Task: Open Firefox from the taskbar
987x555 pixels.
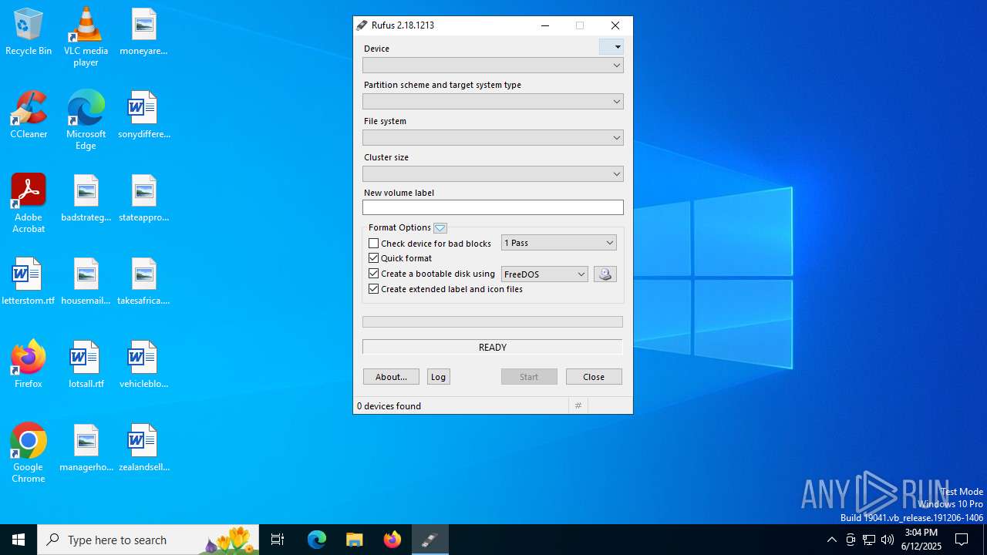Action: click(x=392, y=540)
